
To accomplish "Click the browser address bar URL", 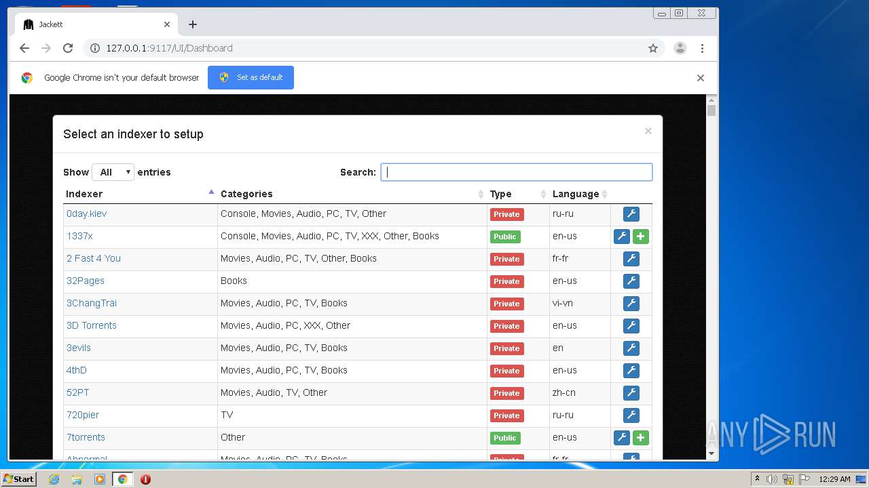I will (169, 48).
